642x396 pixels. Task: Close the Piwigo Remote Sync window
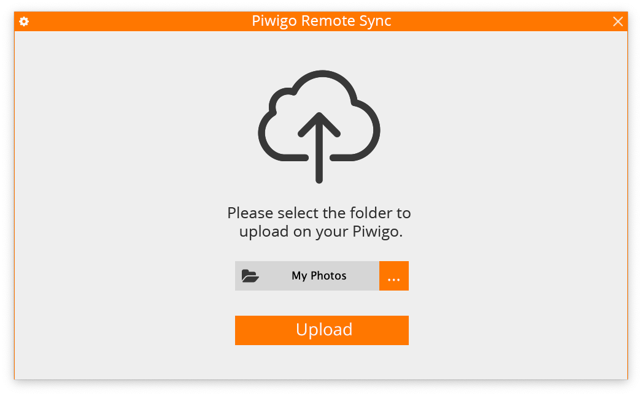coord(618,21)
